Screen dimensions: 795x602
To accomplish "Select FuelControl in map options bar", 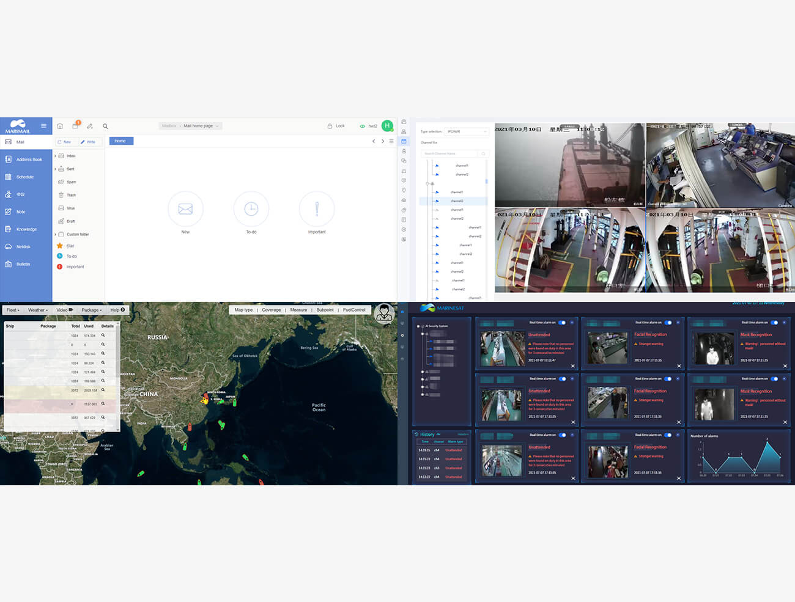I will 354,310.
